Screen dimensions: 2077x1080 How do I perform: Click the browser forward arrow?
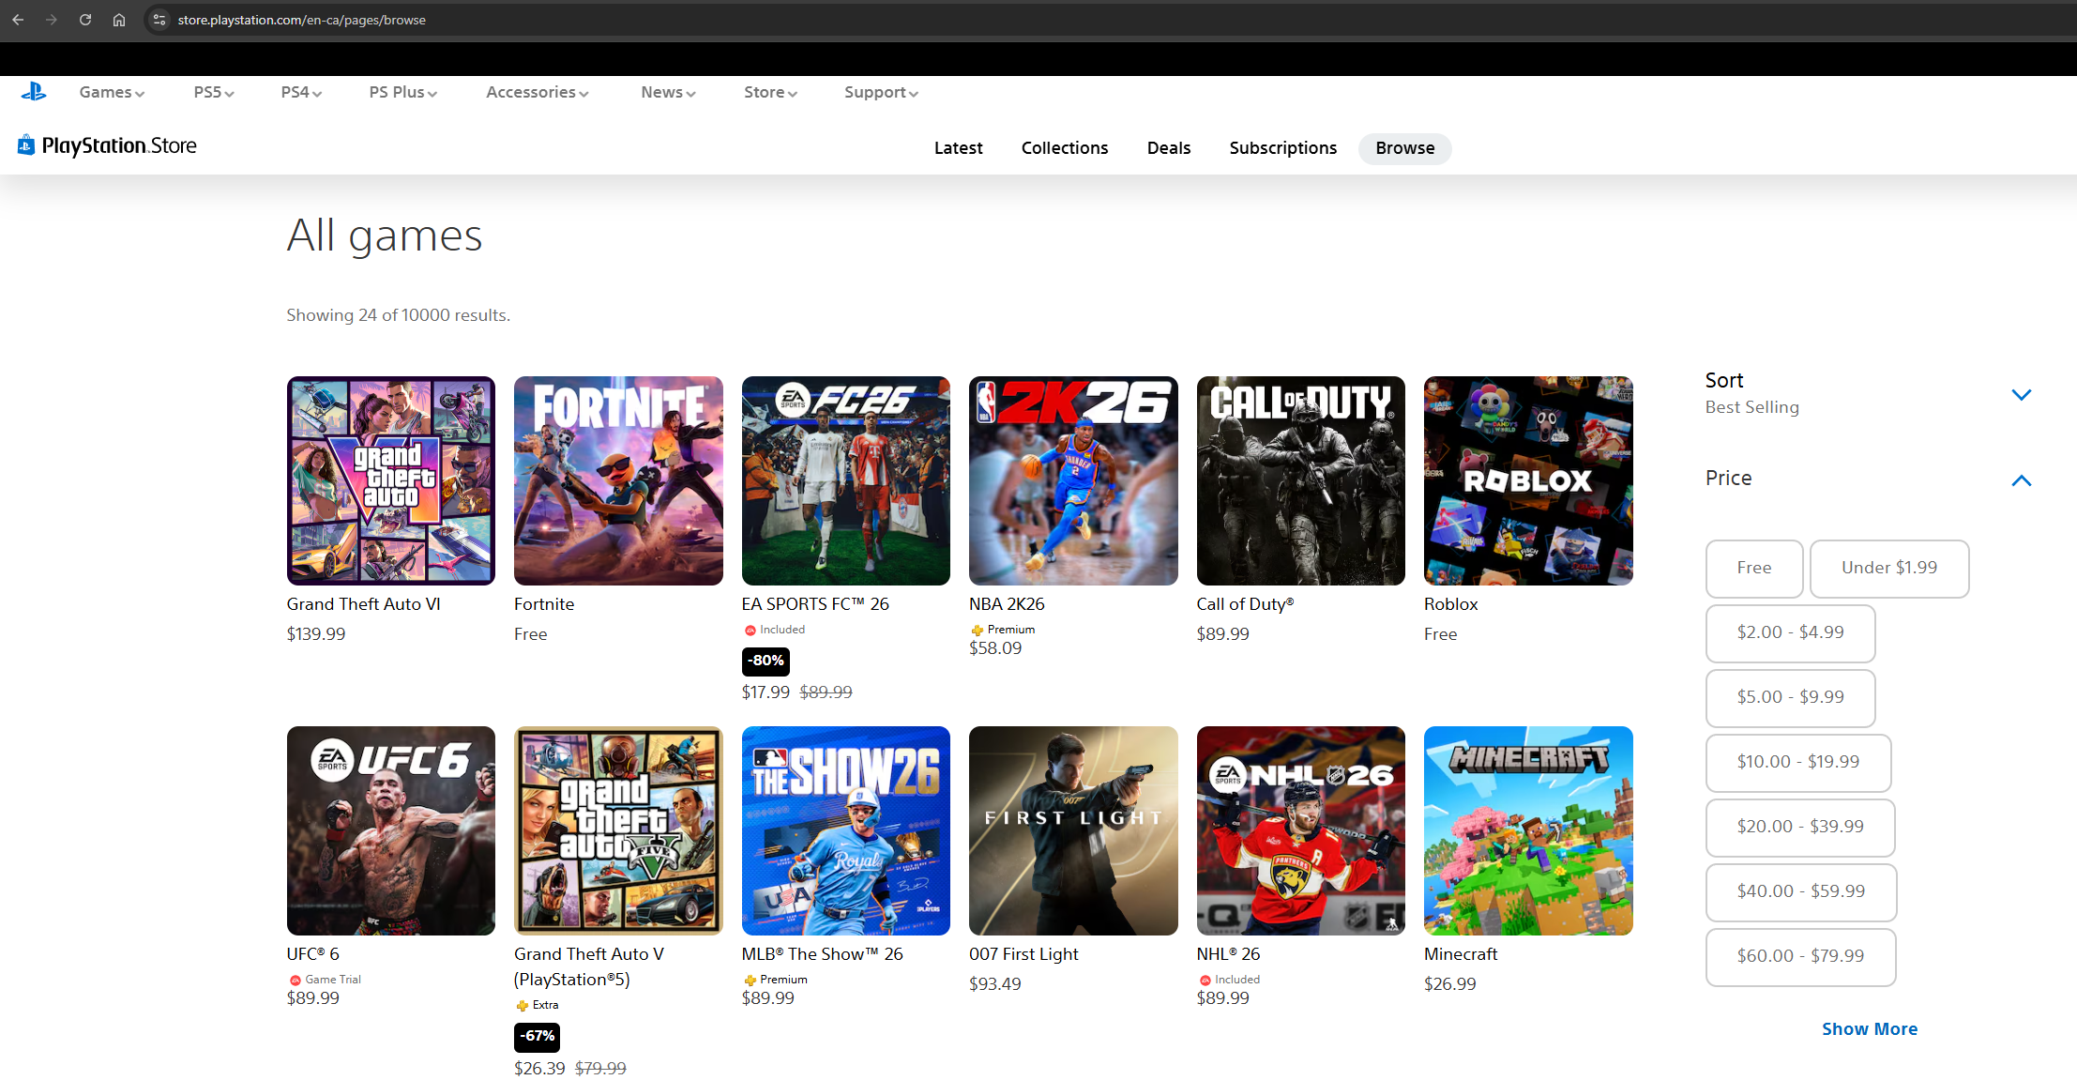(x=52, y=20)
